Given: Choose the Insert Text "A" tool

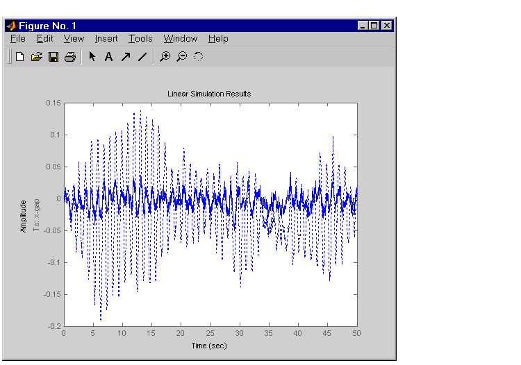Looking at the screenshot, I should click(x=108, y=57).
